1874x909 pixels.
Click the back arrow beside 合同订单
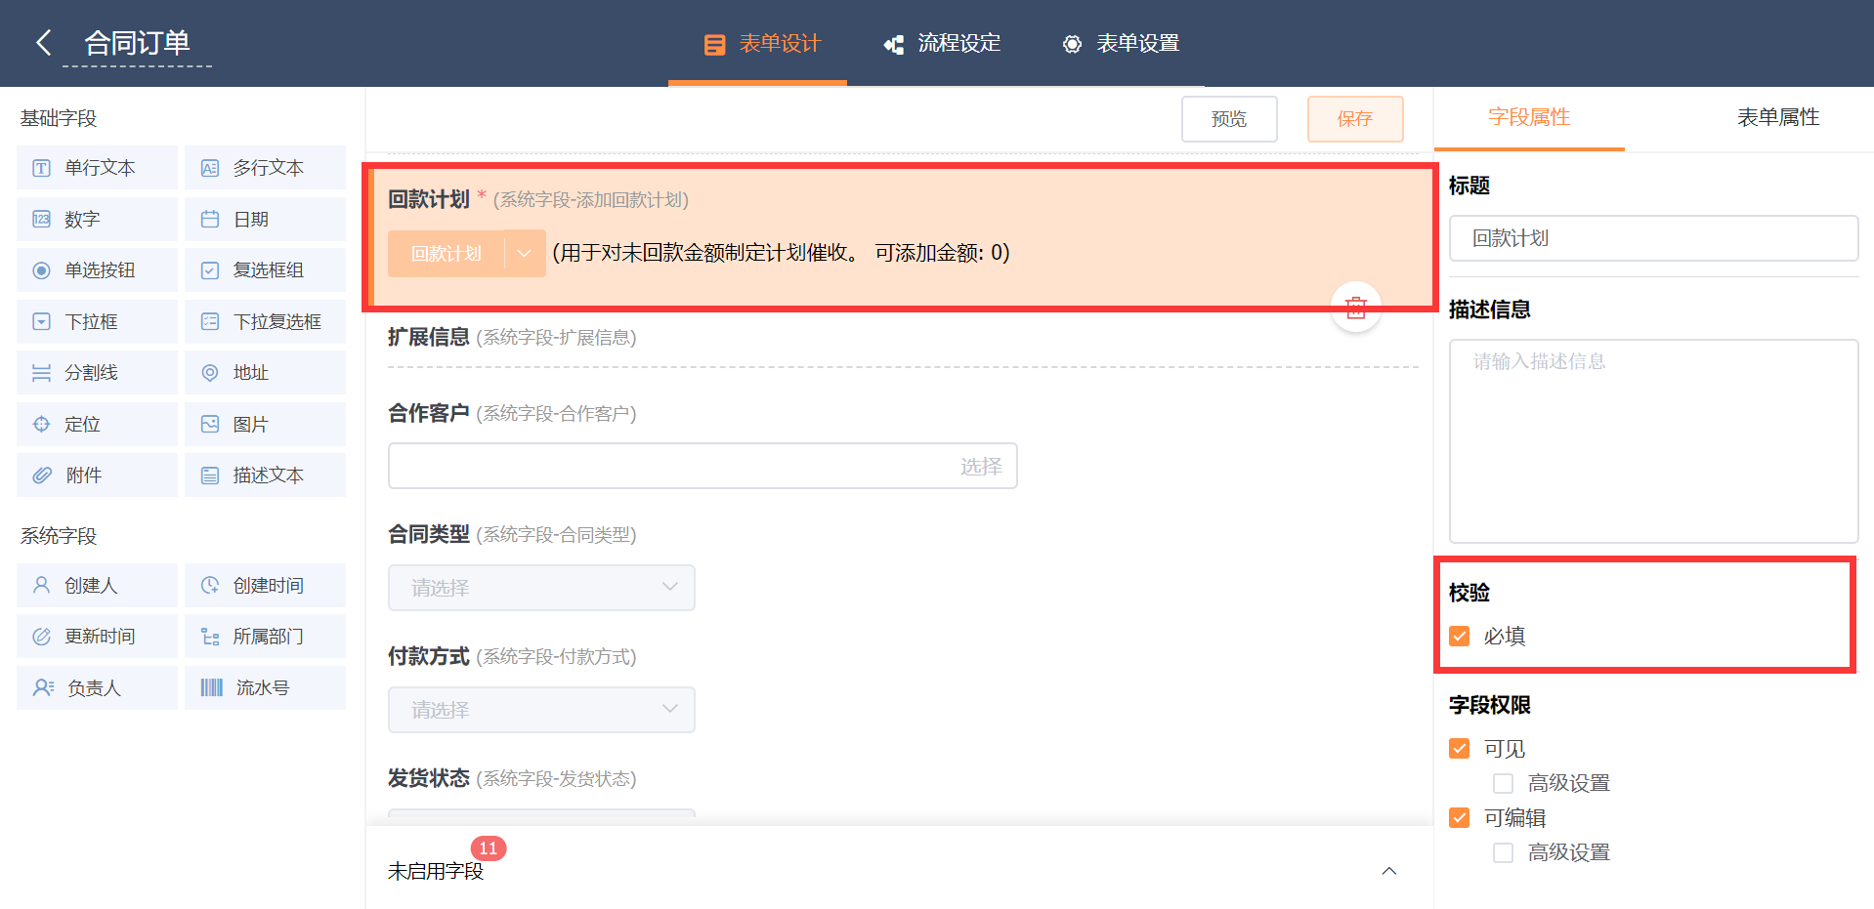[43, 43]
